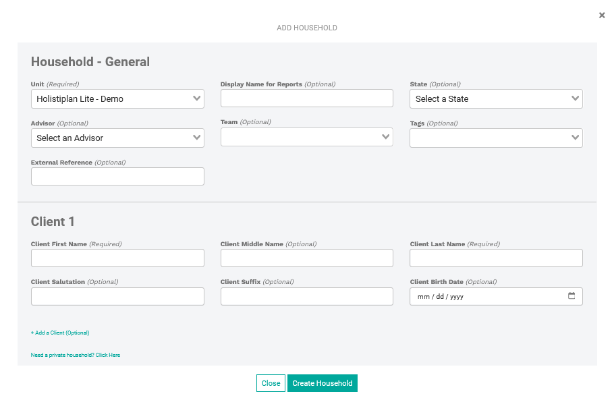614x400 pixels.
Task: Close the Add Household dialog with X
Action: pyautogui.click(x=602, y=16)
